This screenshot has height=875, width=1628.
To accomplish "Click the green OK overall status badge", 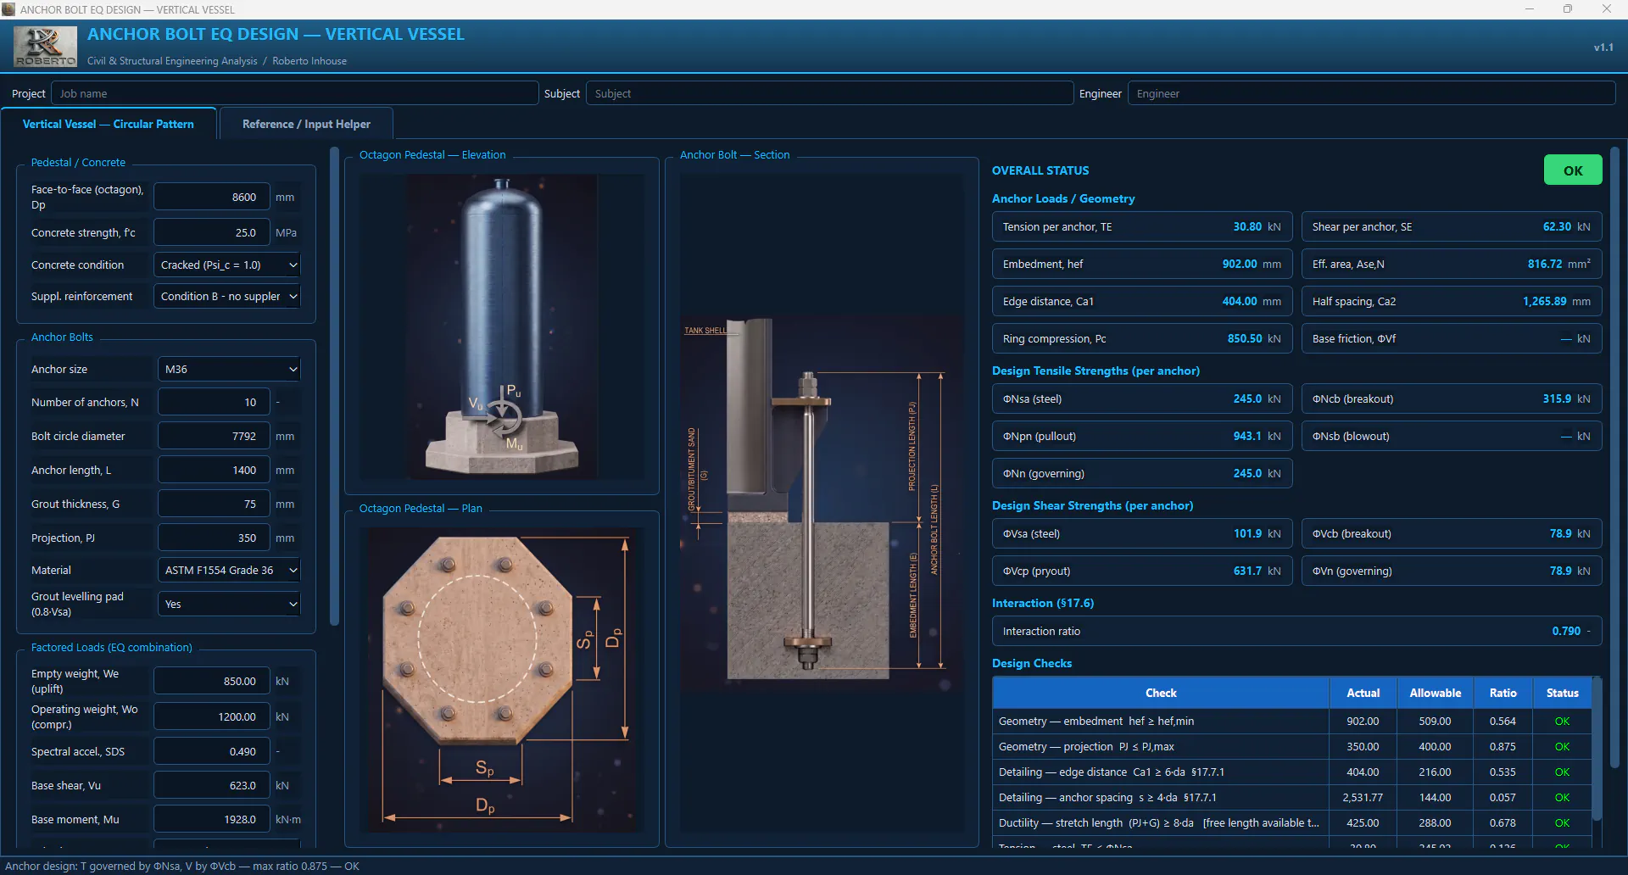I will pyautogui.click(x=1573, y=170).
